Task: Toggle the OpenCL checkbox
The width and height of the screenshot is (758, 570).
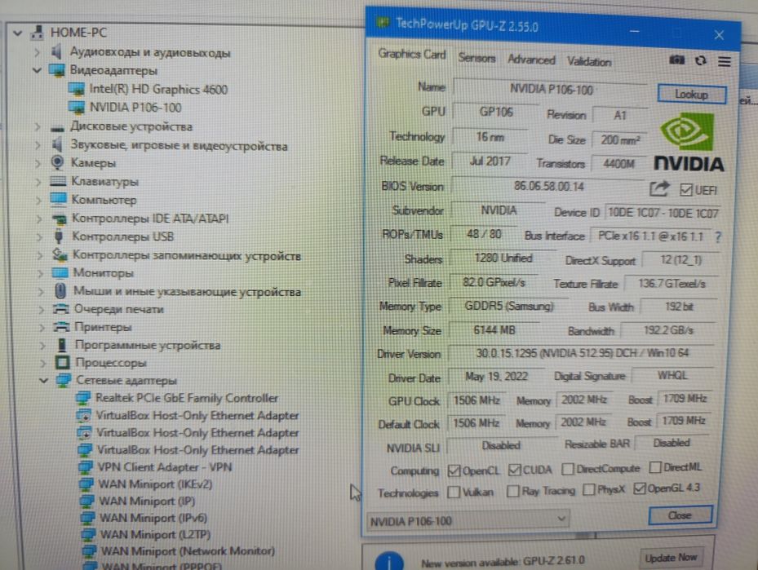Action: [454, 471]
